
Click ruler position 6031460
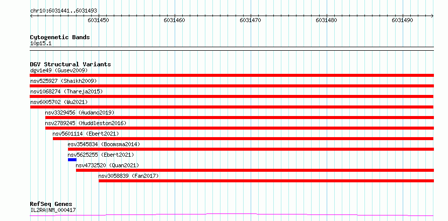[174, 20]
